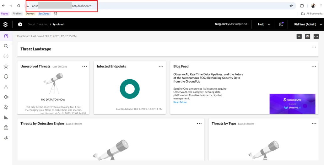324x165 pixels.
Task: Open the Ridhima (Admin) user menu
Action: click(308, 24)
